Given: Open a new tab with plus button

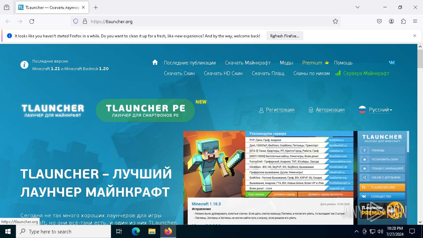Looking at the screenshot, I should 96,7.
